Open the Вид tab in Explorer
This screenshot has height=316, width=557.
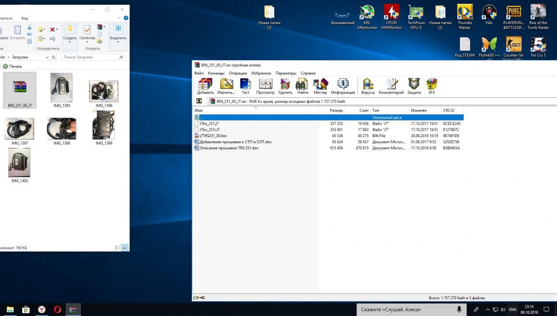tap(25, 19)
